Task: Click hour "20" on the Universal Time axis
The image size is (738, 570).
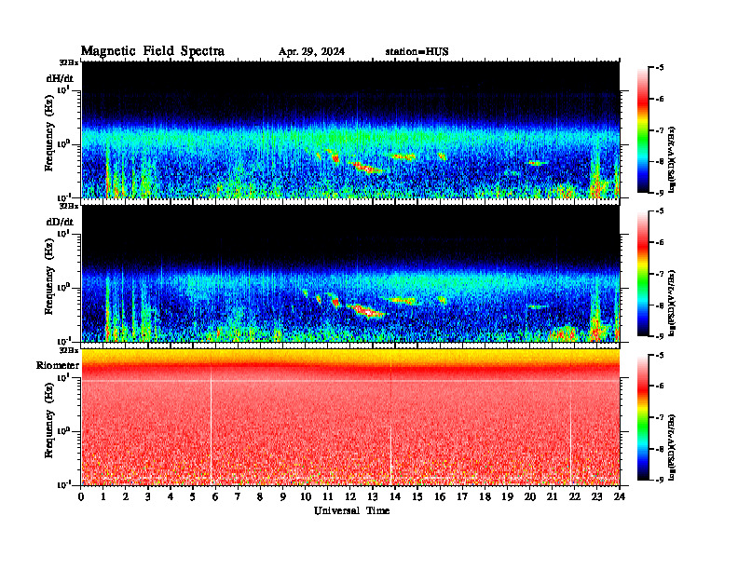Action: (530, 496)
